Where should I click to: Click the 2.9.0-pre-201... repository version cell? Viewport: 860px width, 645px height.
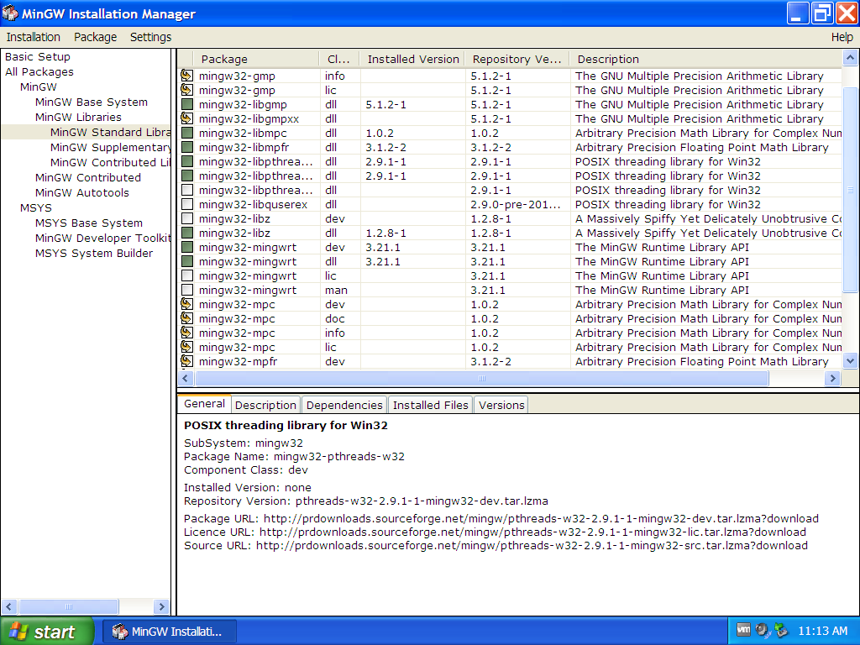(516, 204)
